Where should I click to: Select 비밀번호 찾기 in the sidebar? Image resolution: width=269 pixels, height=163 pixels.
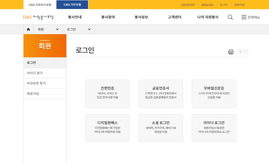click(45, 83)
